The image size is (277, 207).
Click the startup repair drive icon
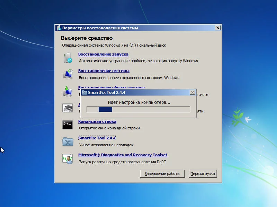(68, 58)
